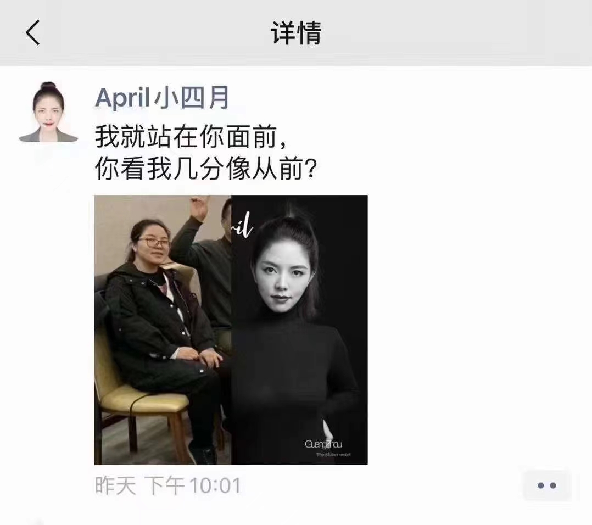Tap the back arrow in the header
The image size is (592, 525).
pyautogui.click(x=33, y=33)
